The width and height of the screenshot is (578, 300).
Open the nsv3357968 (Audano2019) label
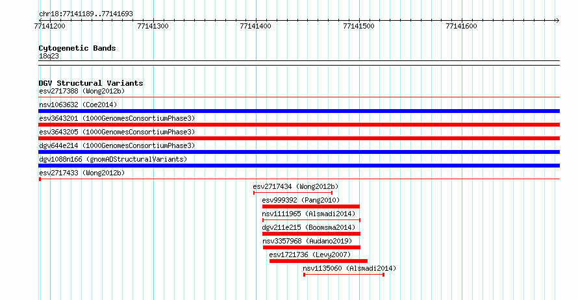307,241
